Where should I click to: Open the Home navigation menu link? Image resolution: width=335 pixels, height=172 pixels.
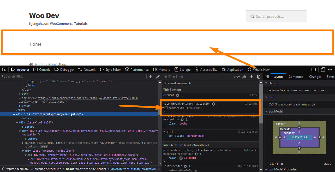(35, 44)
